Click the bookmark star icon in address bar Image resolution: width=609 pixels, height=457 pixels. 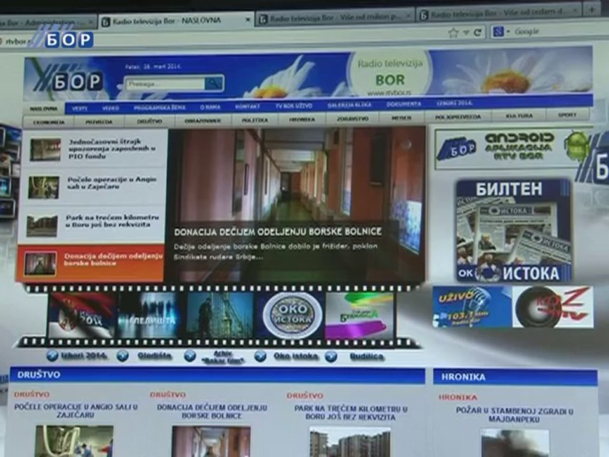[x=453, y=32]
